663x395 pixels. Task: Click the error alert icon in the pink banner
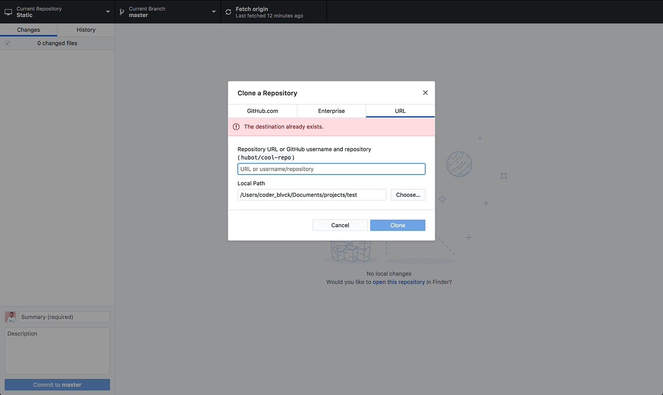click(x=236, y=127)
